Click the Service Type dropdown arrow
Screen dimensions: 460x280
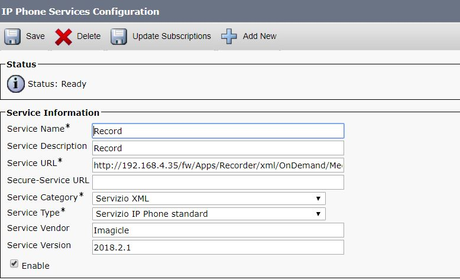click(x=318, y=214)
